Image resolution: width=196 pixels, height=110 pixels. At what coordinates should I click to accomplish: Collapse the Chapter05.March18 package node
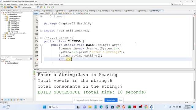pyautogui.click(x=5, y=20)
